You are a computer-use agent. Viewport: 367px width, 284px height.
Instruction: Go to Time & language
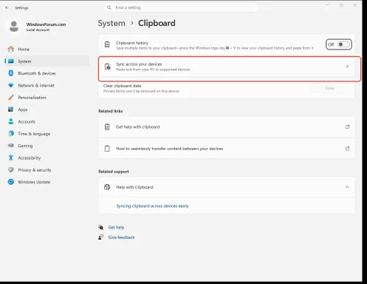coord(47,134)
